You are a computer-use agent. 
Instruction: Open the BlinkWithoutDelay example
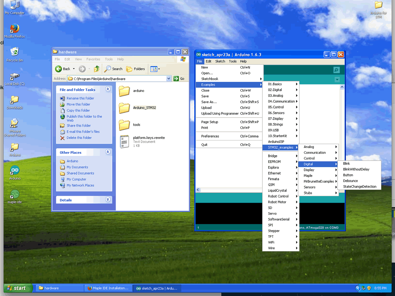(359, 169)
